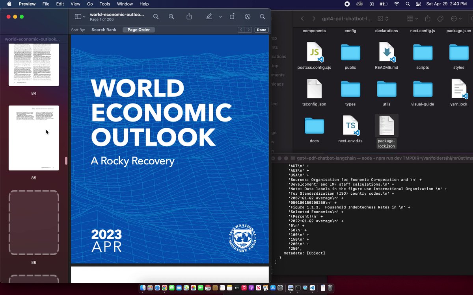
Task: Select page 85 thumbnail in sidebar
Action: pyautogui.click(x=34, y=138)
